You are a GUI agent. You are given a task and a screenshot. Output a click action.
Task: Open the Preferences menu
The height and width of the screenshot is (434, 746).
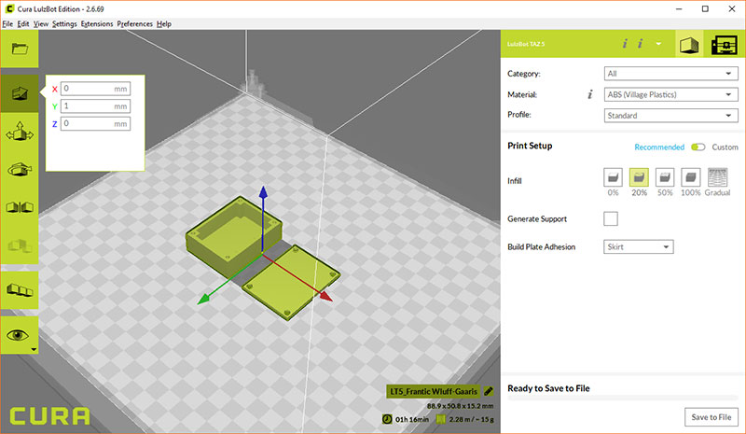click(134, 24)
